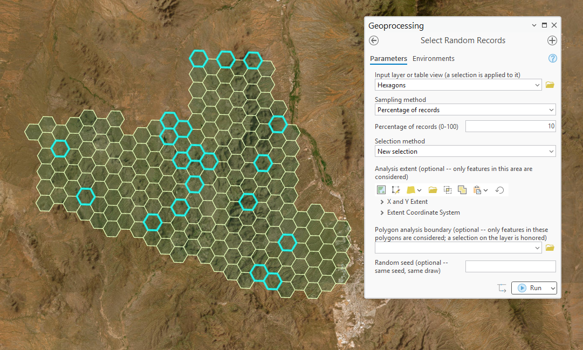The height and width of the screenshot is (350, 583).
Task: Click the clipboard extent icon
Action: pyautogui.click(x=477, y=190)
